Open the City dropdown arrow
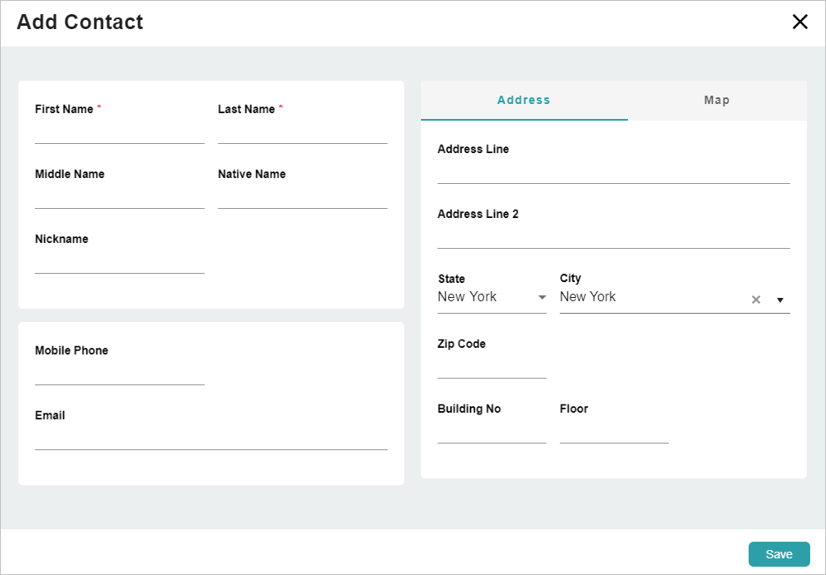 click(x=780, y=300)
